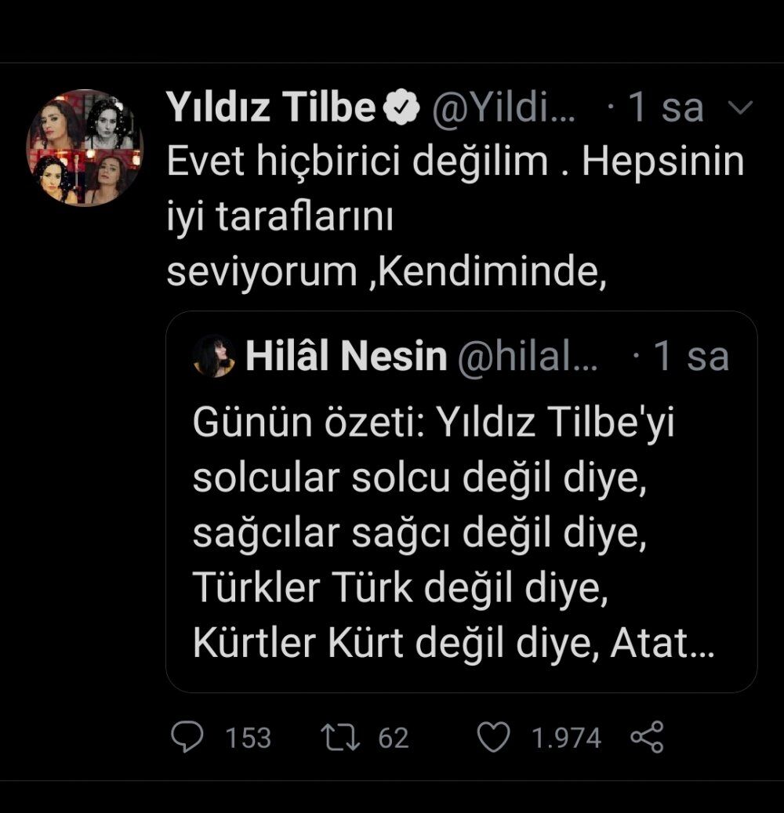Click the @Yildi… username handle
The height and width of the screenshot is (813, 784).
click(x=505, y=108)
